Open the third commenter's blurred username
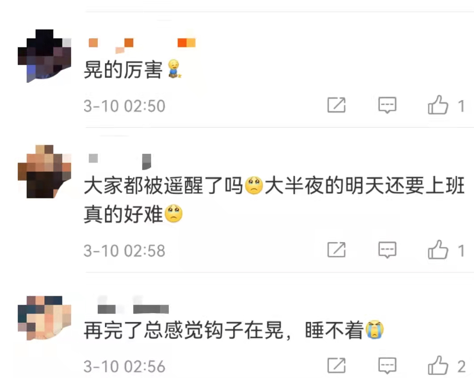Screen dimensions: 474x378 pyautogui.click(x=133, y=305)
